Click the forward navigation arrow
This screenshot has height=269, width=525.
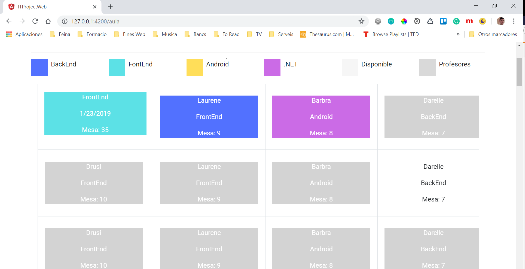(22, 21)
